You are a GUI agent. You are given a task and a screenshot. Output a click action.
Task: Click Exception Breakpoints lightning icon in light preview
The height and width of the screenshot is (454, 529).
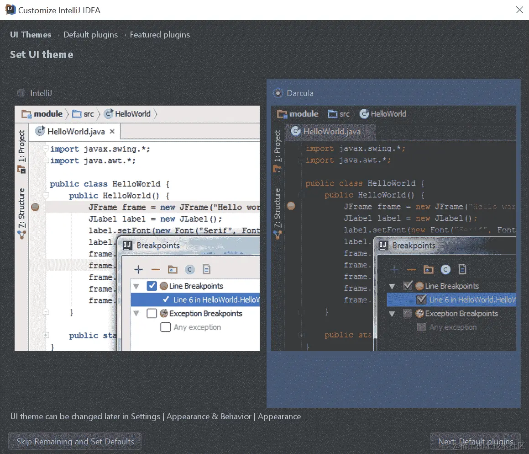[x=163, y=313]
